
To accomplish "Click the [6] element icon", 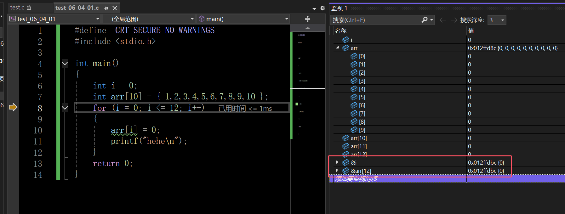I will 354,105.
